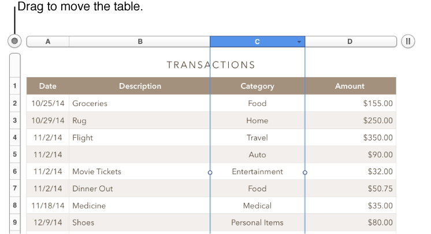Click the Category header cell

click(257, 86)
